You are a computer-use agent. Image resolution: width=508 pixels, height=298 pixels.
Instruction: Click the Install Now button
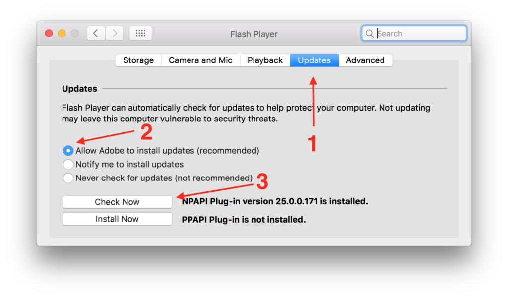[x=117, y=219]
